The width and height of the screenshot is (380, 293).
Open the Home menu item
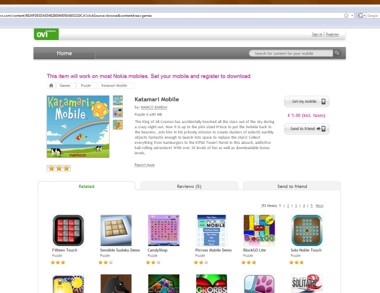coord(64,53)
